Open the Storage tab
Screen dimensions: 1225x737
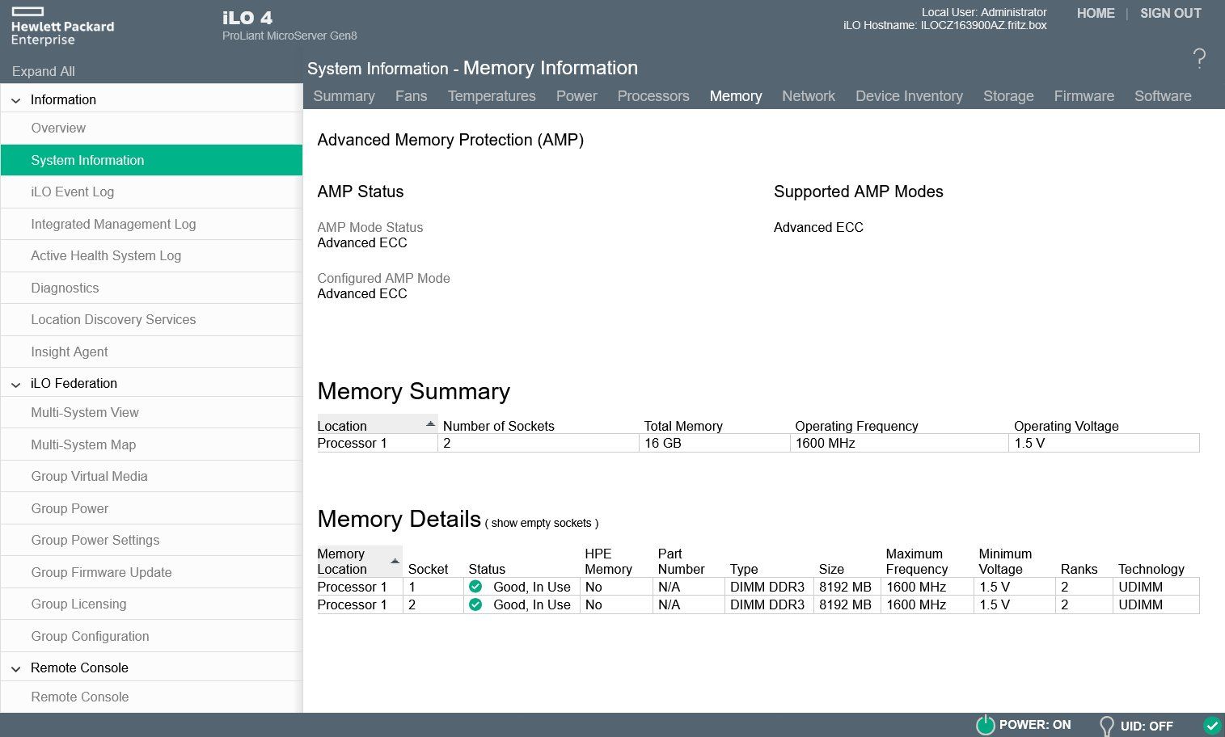[1008, 96]
